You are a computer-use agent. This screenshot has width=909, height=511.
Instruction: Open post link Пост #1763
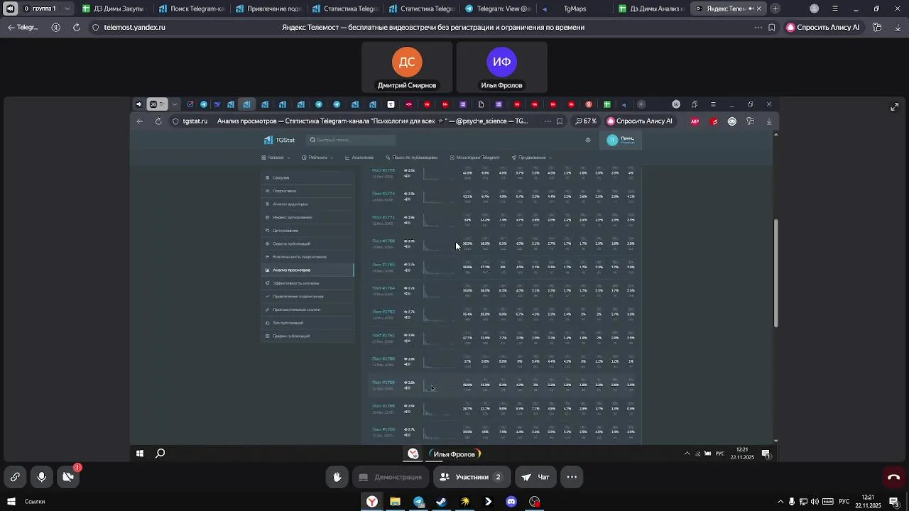383,312
